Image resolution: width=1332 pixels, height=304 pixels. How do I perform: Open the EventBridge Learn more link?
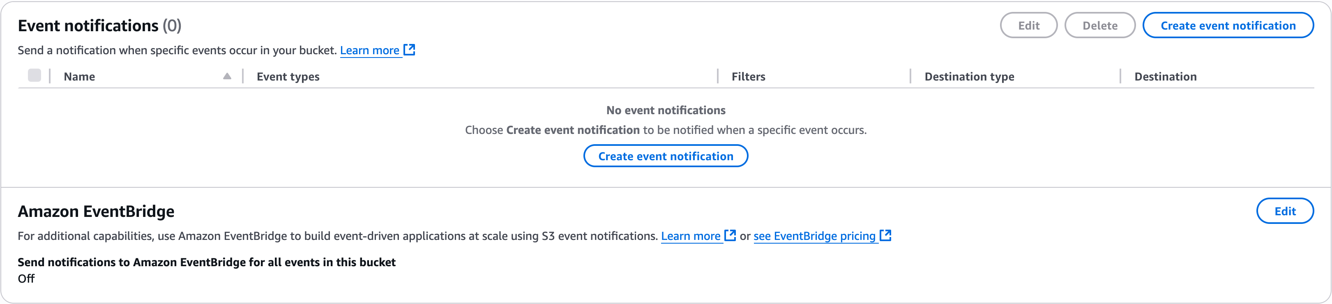691,236
